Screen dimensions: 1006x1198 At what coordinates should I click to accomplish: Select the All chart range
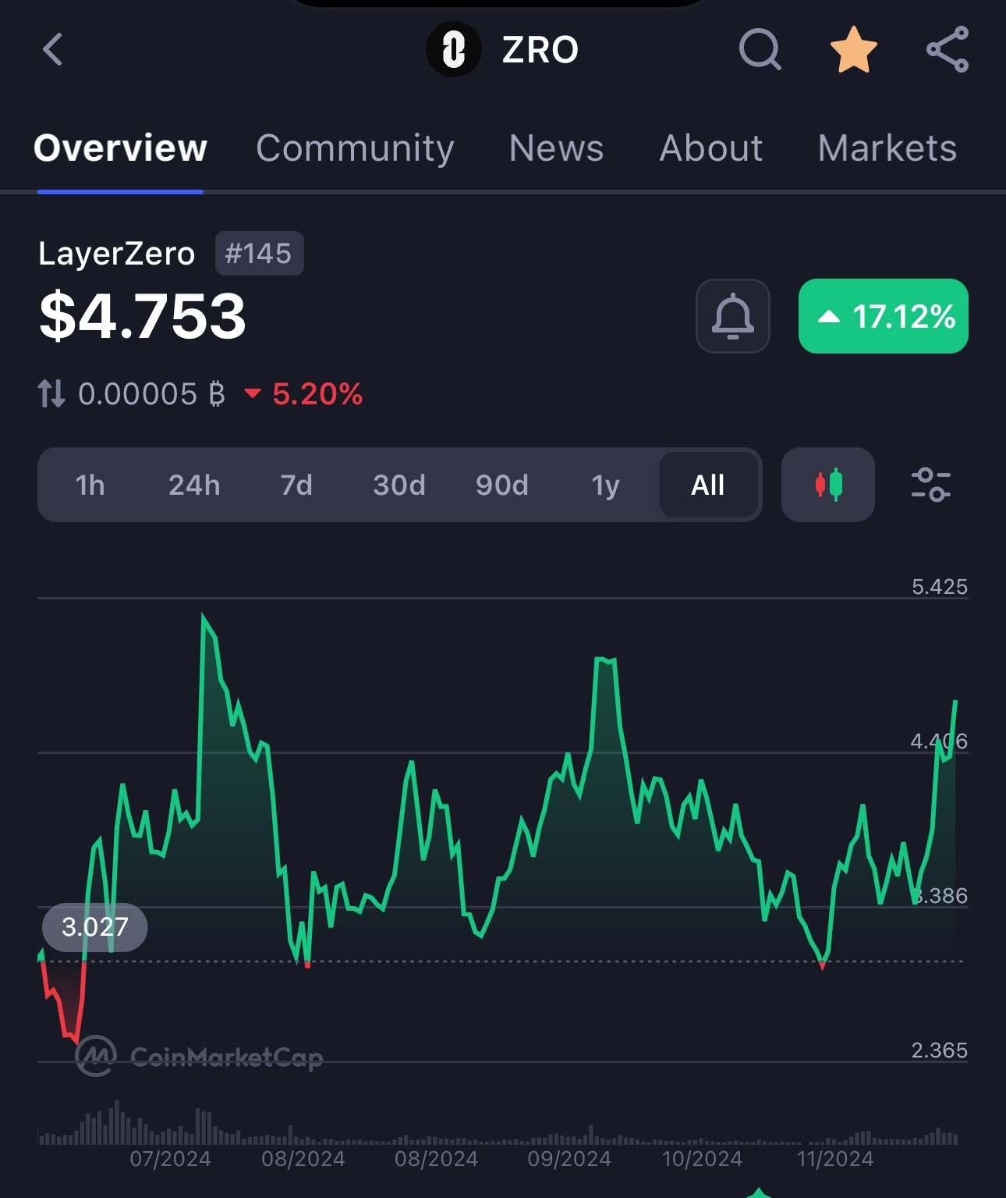pos(708,485)
